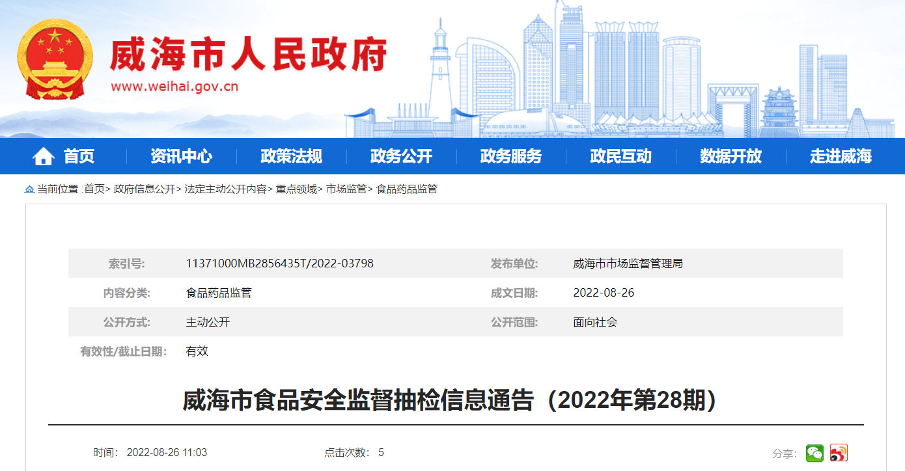905x471 pixels.
Task: Open the 走进威海 navigation menu
Action: click(841, 156)
